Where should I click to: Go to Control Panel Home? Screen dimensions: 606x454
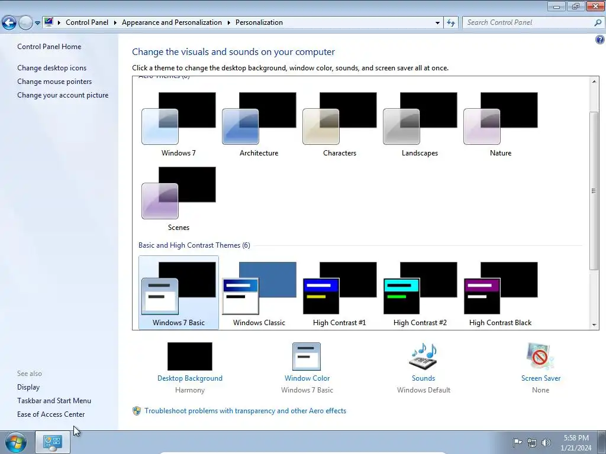[x=49, y=47]
